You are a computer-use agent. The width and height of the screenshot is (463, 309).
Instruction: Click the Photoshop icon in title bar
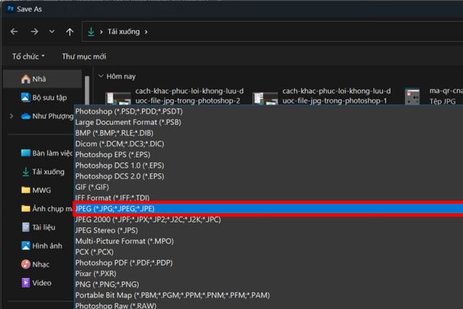(10, 8)
